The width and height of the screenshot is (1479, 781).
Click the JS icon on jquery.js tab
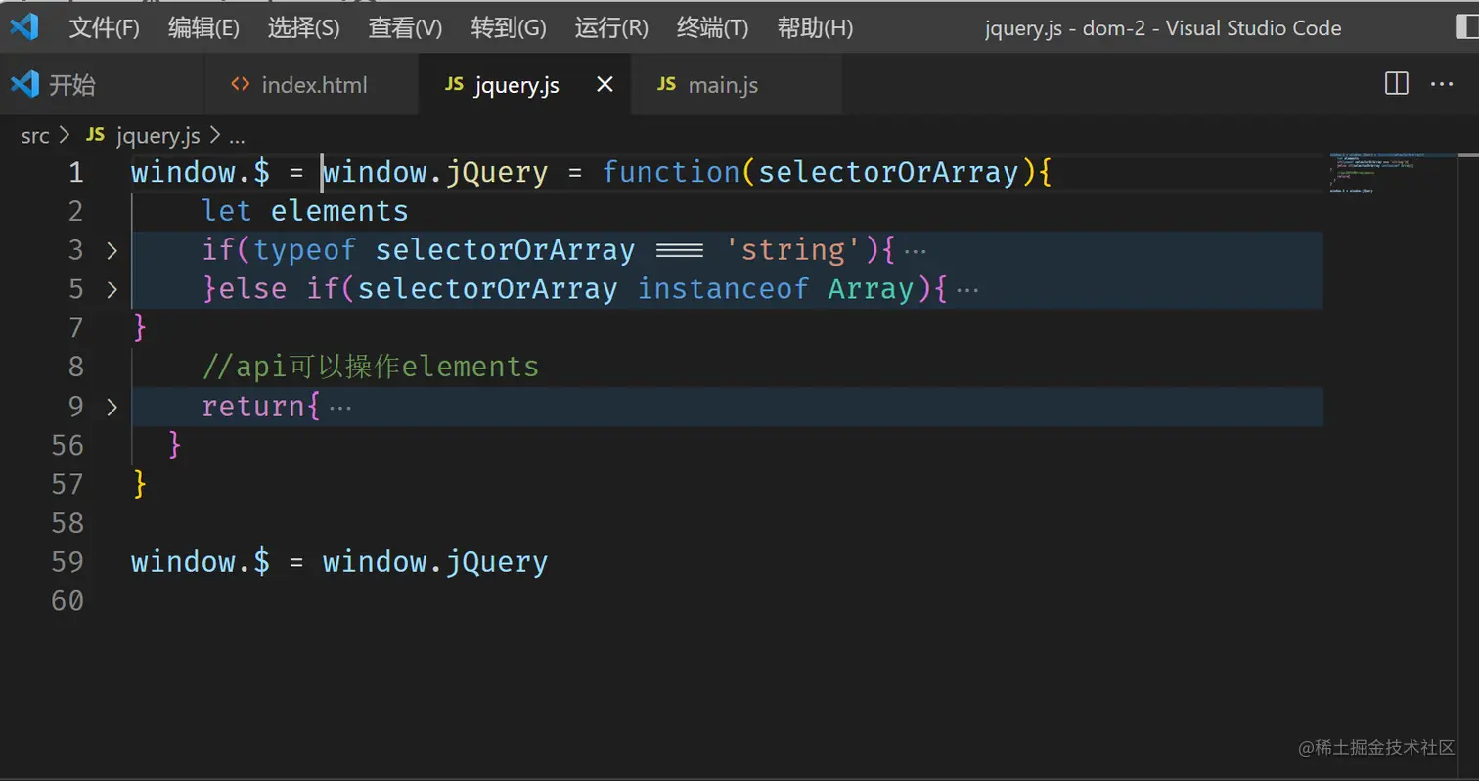[x=454, y=85]
